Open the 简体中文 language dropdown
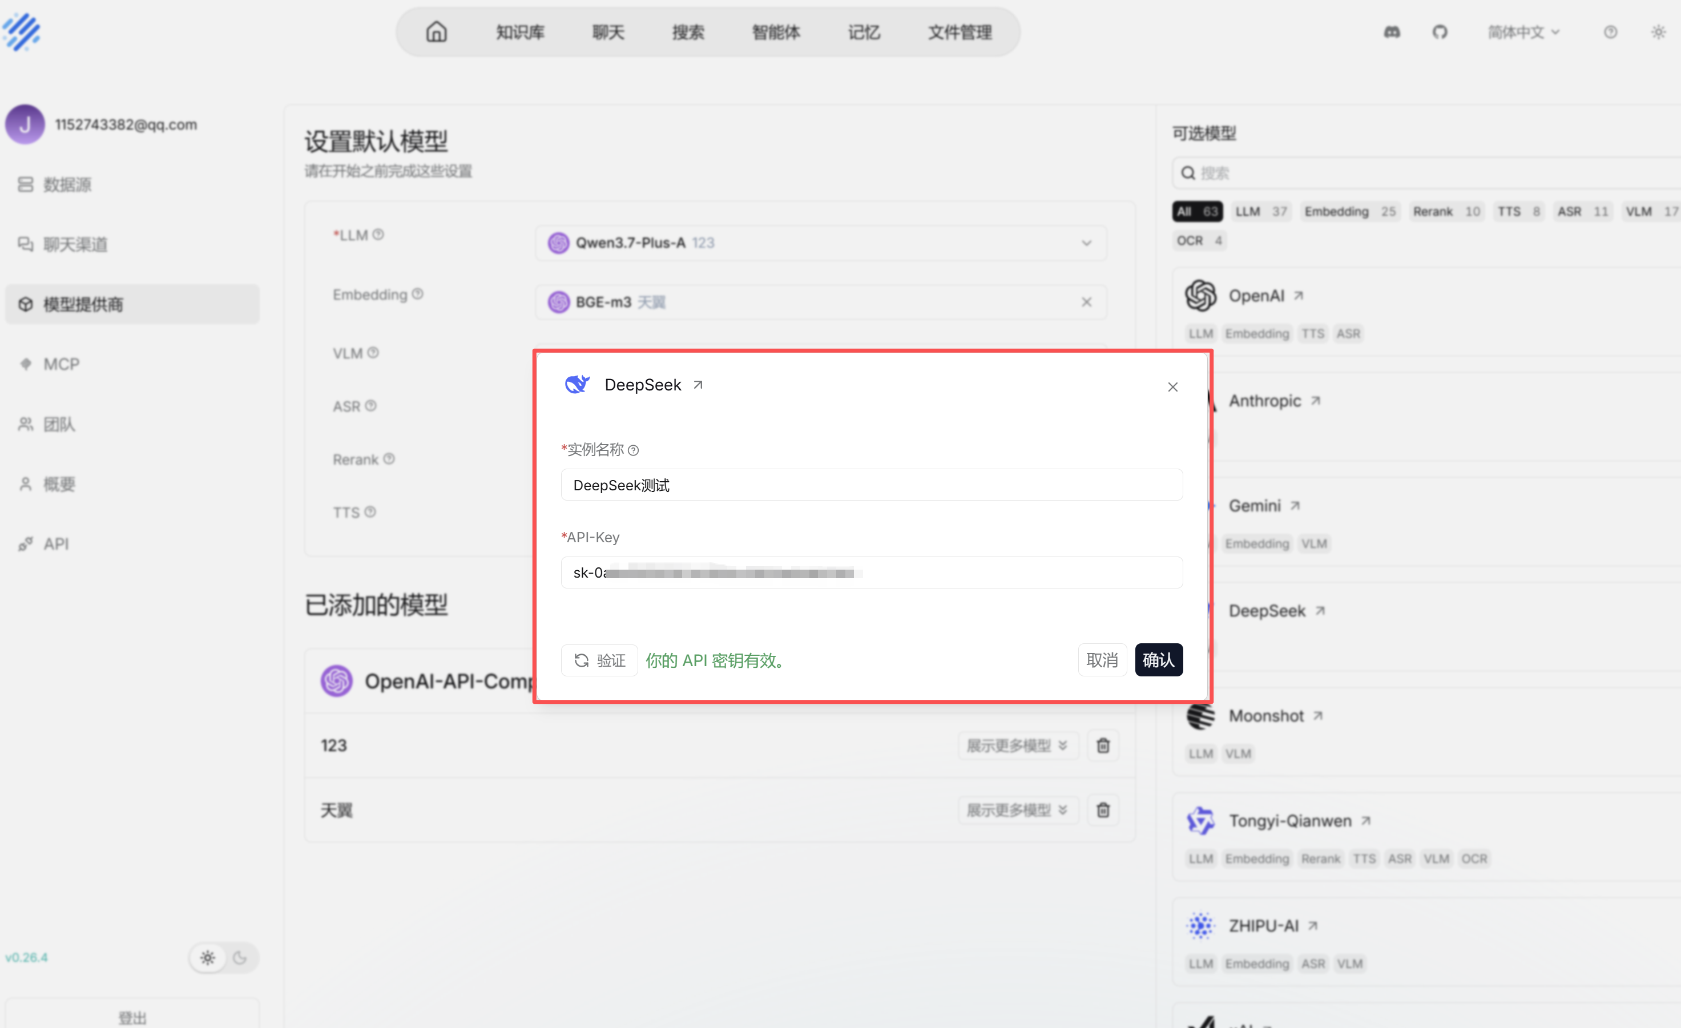Image resolution: width=1681 pixels, height=1028 pixels. point(1523,32)
